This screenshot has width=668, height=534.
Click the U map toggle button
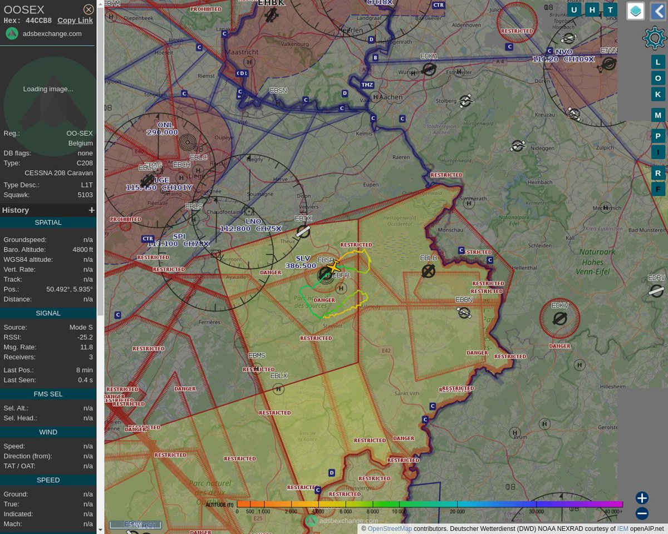tap(574, 9)
